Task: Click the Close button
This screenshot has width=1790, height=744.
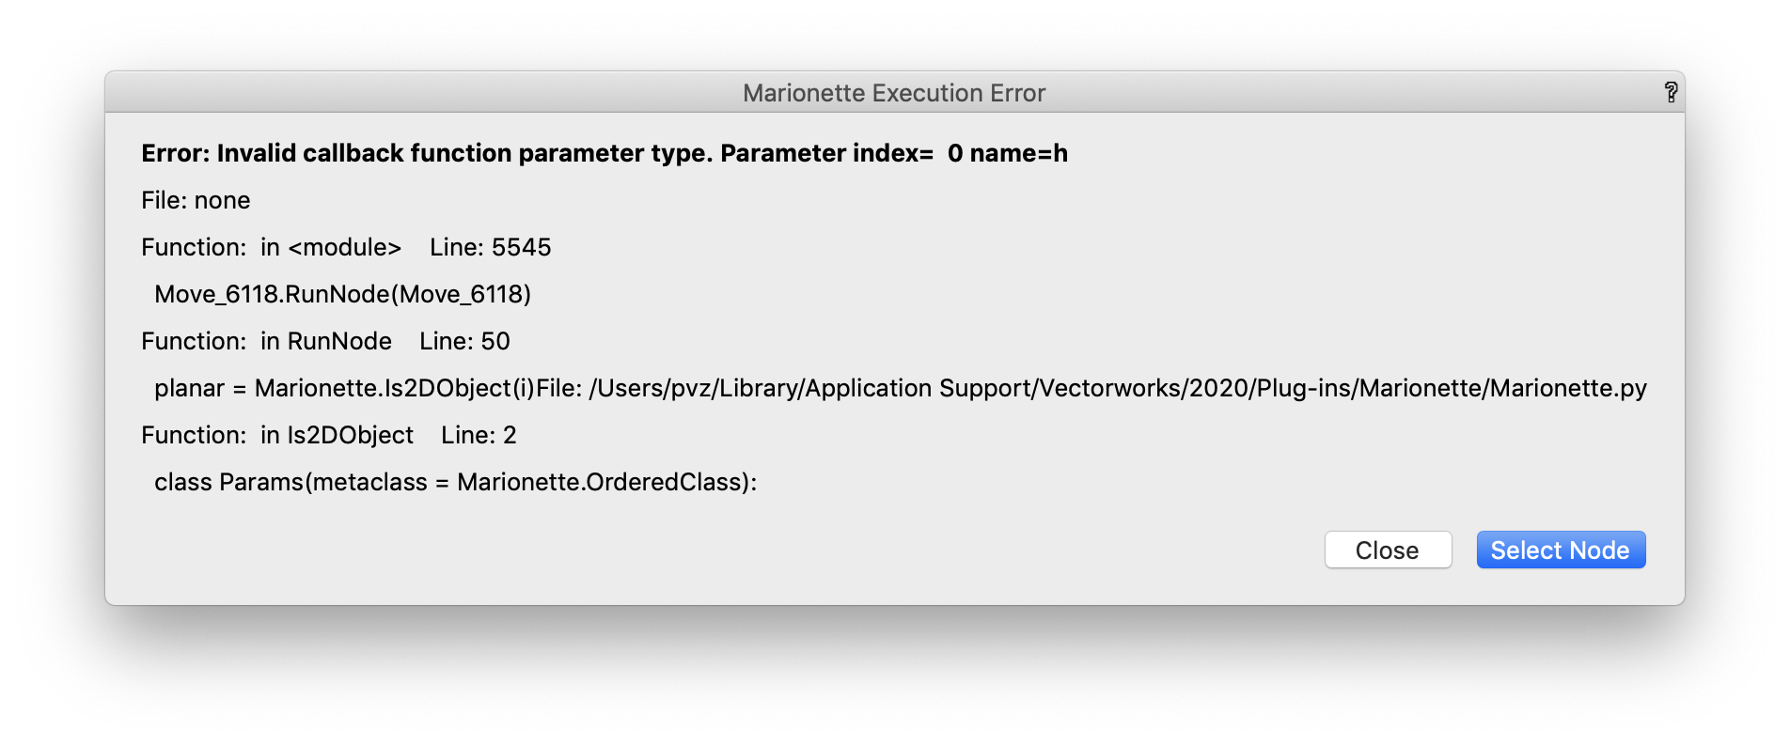Action: pyautogui.click(x=1388, y=550)
